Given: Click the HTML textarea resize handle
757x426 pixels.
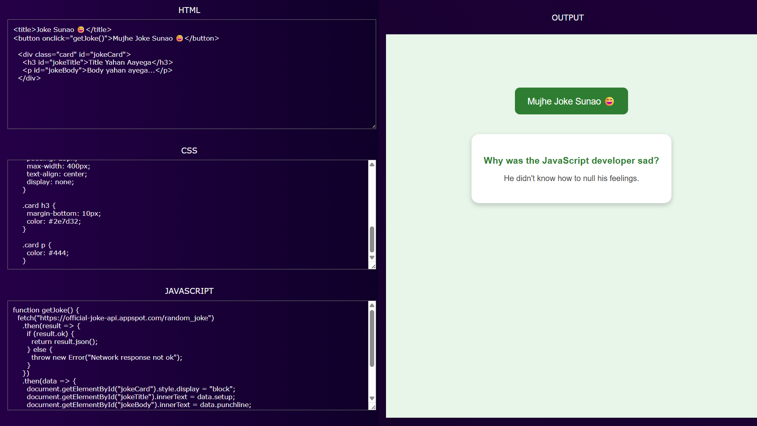Looking at the screenshot, I should (x=374, y=126).
